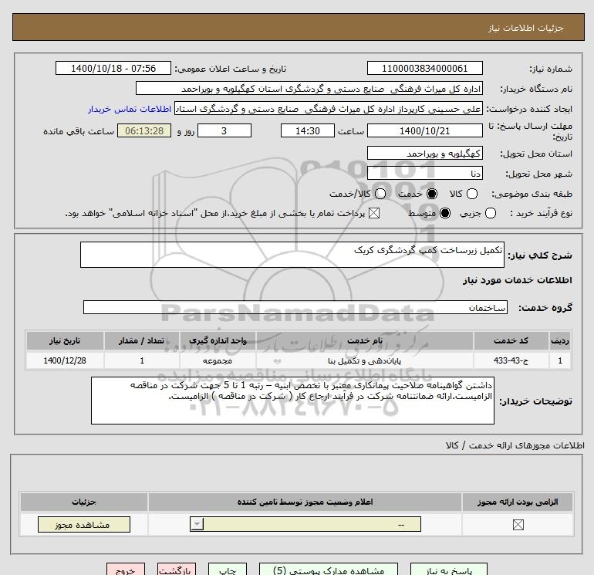Click the مشاهده مجوز button
The image size is (594, 575).
pos(84,525)
